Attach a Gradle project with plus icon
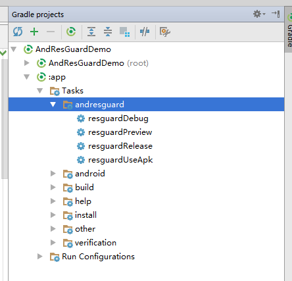This screenshot has height=281, width=292. coord(34,32)
